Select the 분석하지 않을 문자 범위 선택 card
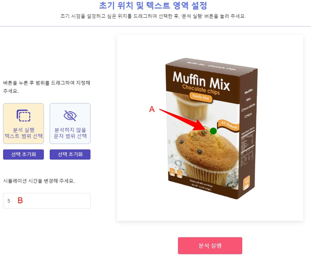This screenshot has width=311, height=260. click(x=70, y=123)
